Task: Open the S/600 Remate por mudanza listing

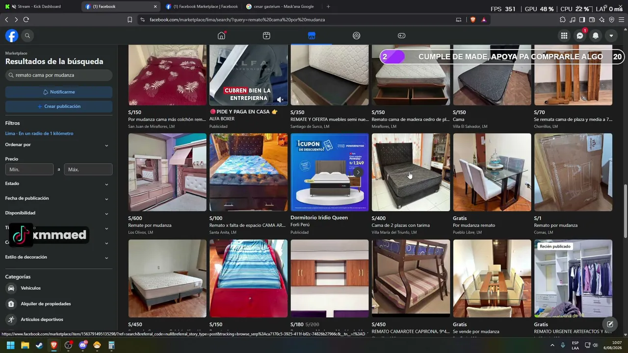Action: 167,184
